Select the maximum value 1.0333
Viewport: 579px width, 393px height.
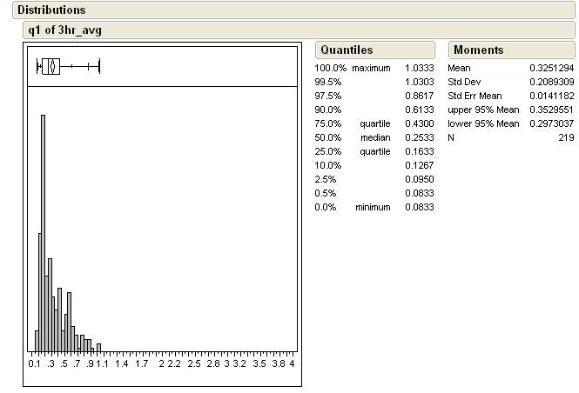419,68
